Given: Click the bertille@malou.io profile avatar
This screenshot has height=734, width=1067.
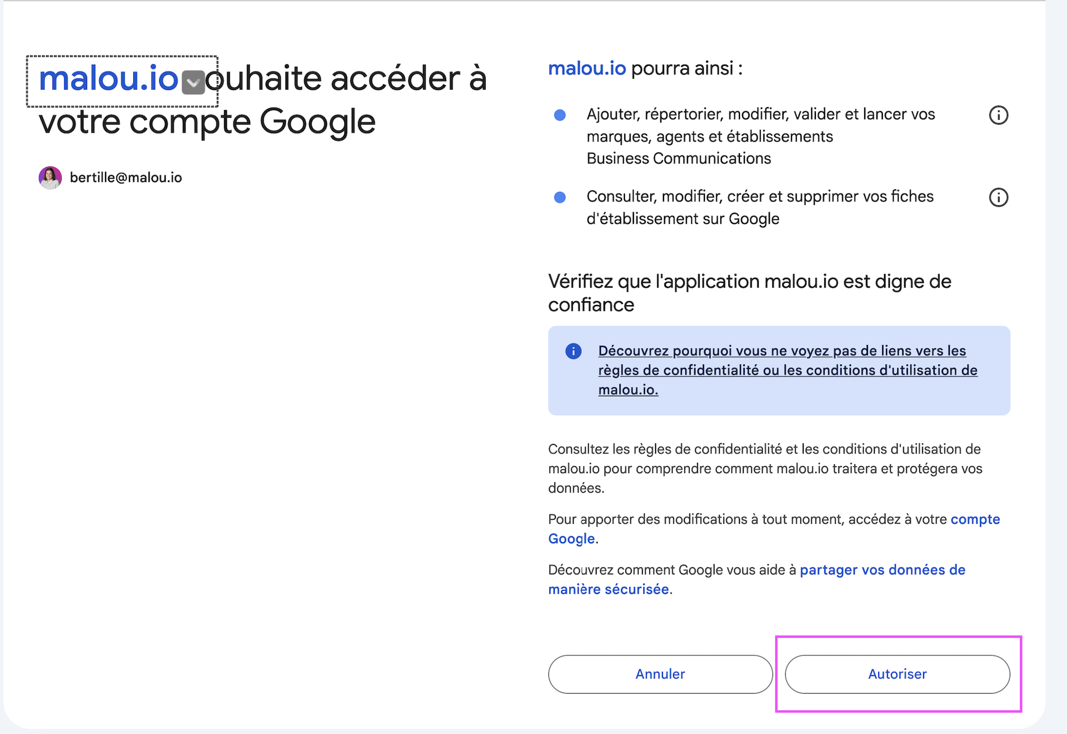Looking at the screenshot, I should click(x=50, y=178).
